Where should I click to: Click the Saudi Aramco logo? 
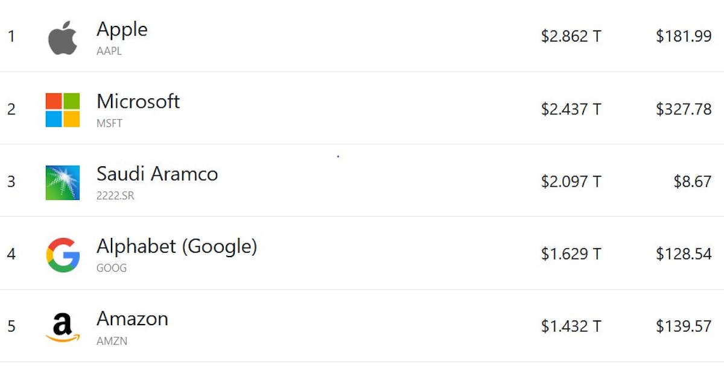[x=63, y=182]
